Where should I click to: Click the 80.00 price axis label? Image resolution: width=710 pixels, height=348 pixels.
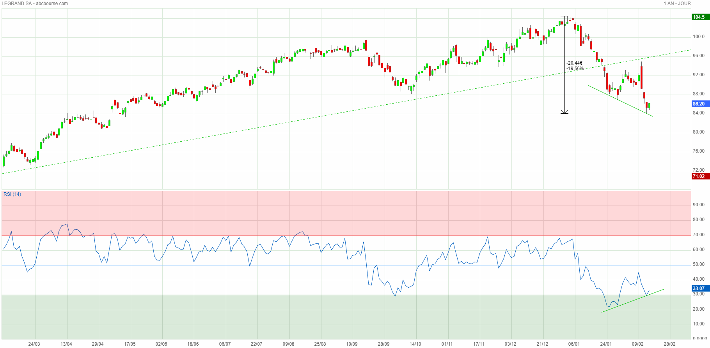point(699,132)
